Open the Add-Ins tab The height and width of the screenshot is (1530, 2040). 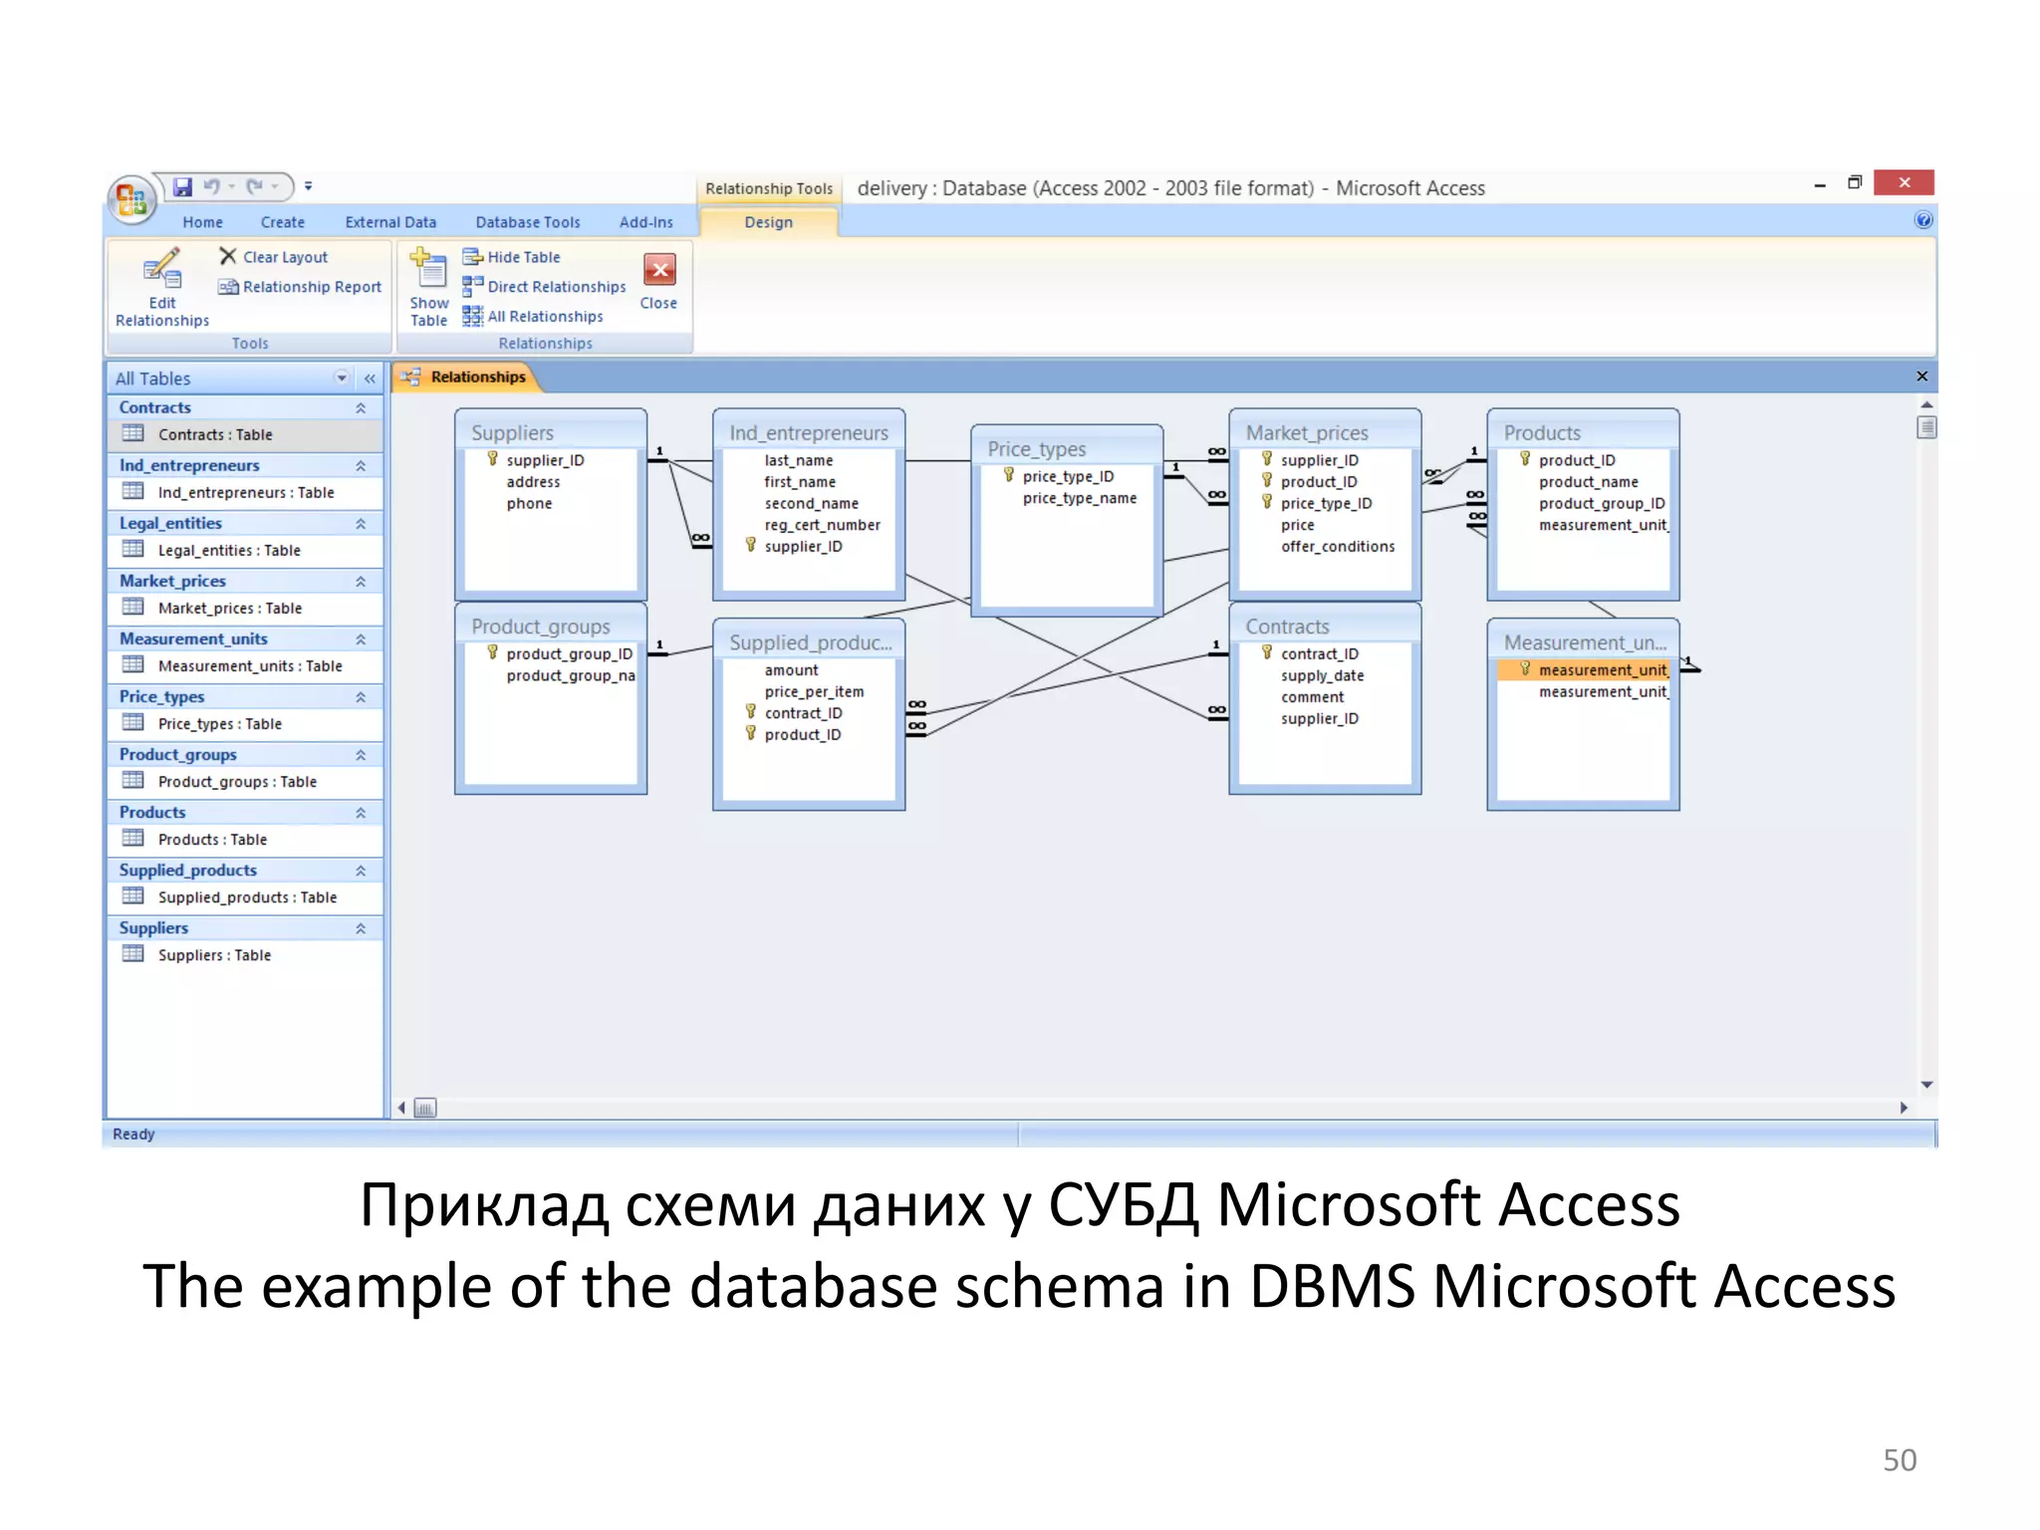coord(646,222)
